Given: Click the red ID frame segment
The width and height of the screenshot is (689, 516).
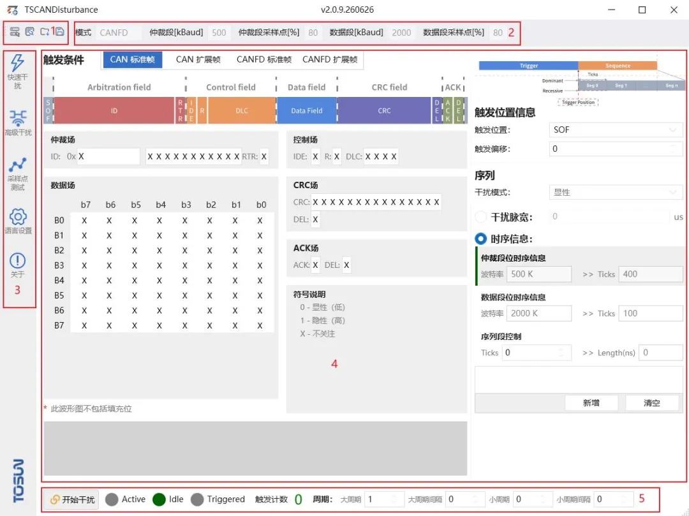Looking at the screenshot, I should click(x=114, y=111).
